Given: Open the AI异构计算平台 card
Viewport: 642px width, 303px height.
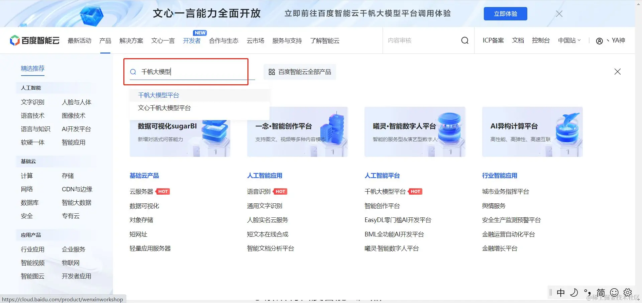Looking at the screenshot, I should coord(532,132).
